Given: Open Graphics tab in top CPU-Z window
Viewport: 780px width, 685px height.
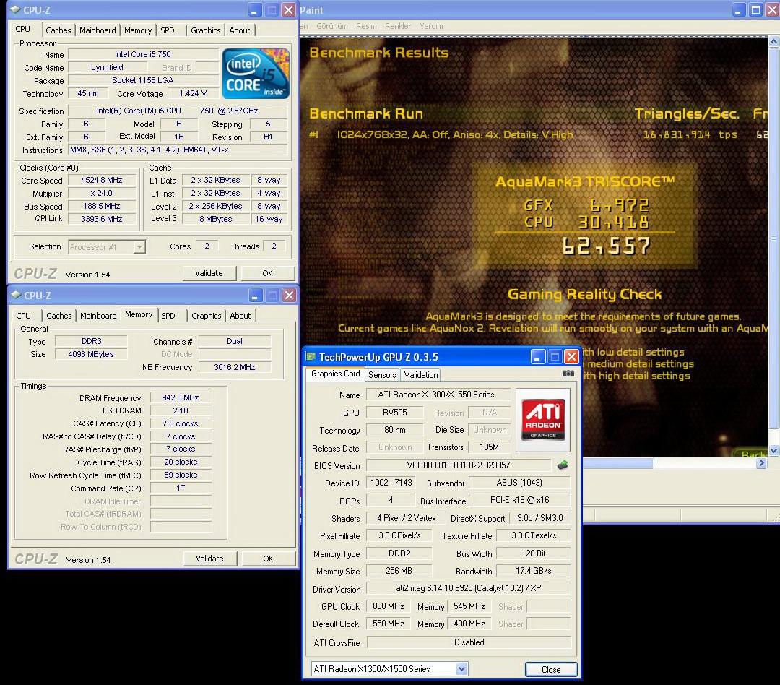Looking at the screenshot, I should [x=205, y=30].
